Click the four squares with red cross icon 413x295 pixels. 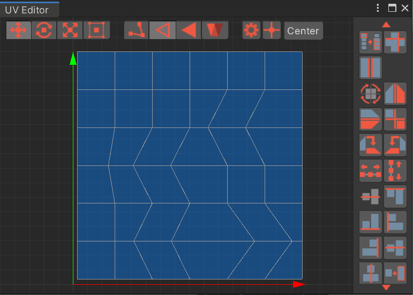395,119
